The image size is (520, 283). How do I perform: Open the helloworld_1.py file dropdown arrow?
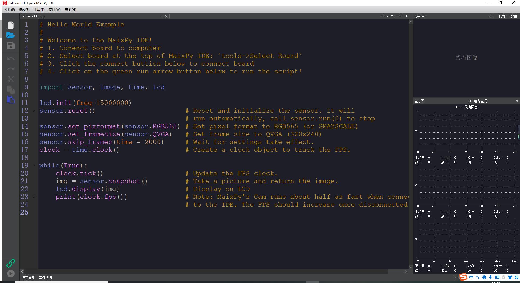[161, 16]
